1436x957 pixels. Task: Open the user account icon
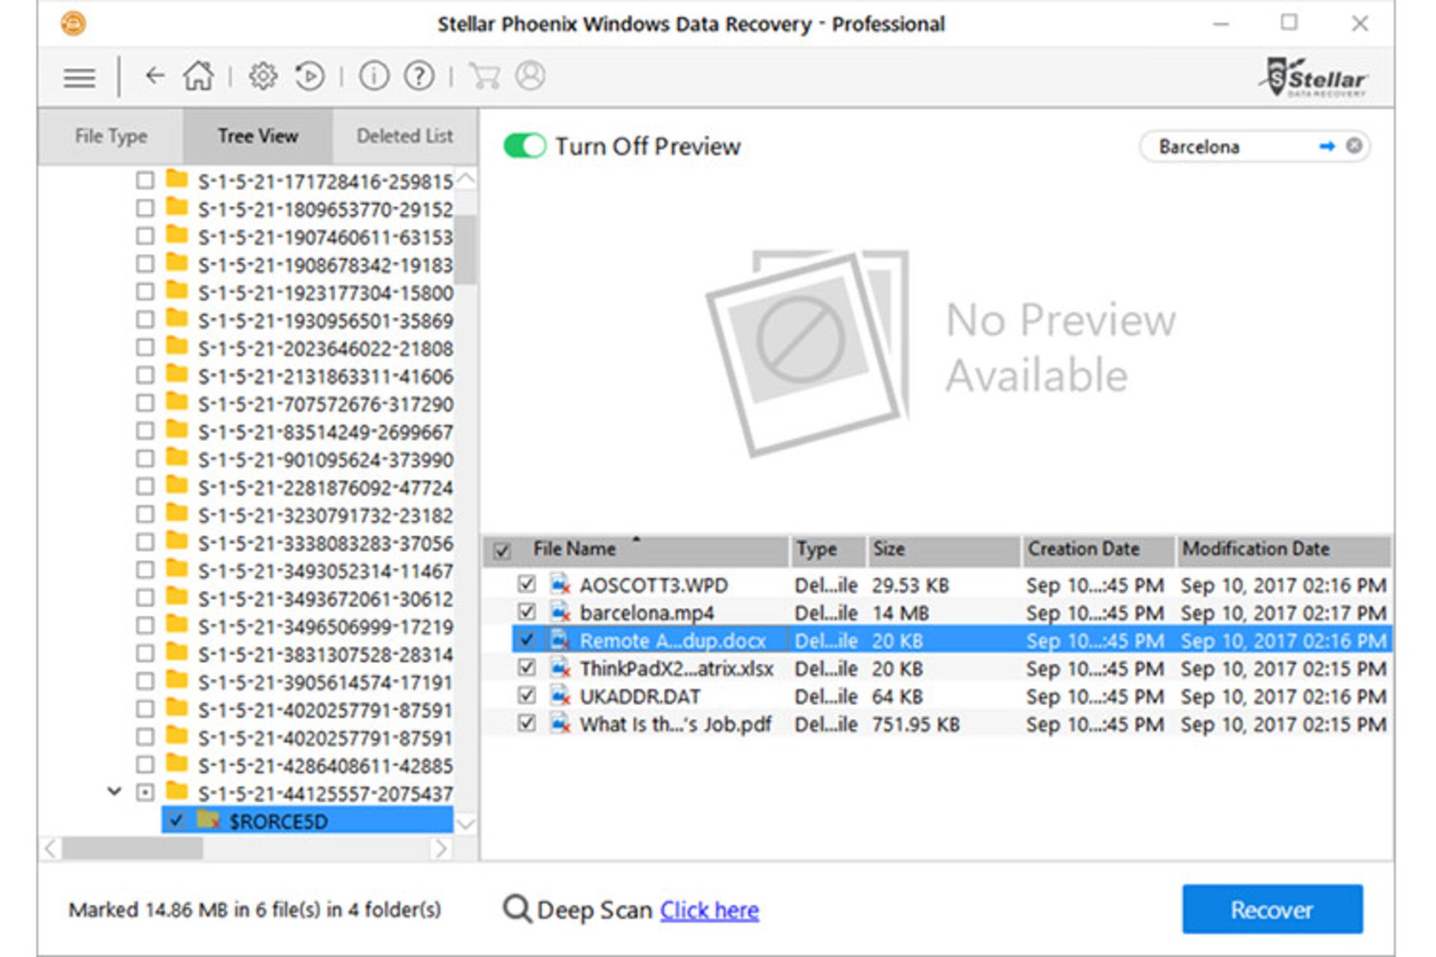[x=530, y=76]
